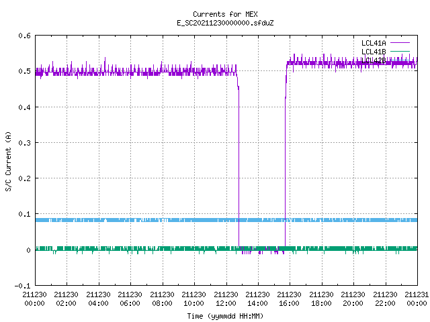
Task: Click the 211230 00:00 x-axis tick label
Action: pos(34,299)
